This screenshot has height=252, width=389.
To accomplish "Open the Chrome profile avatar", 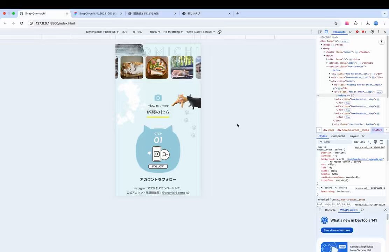I will point(376,23).
